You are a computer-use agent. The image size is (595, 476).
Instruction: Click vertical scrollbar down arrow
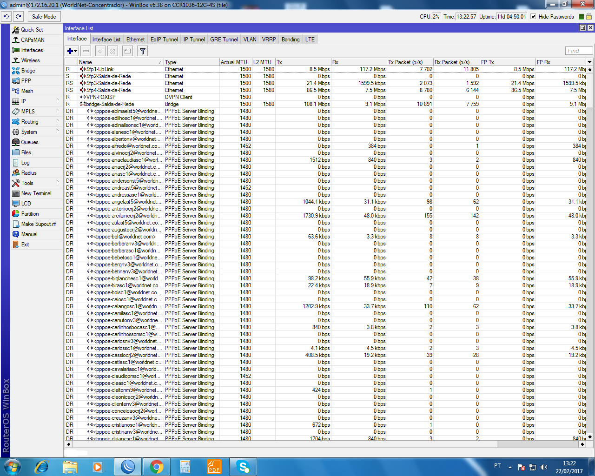tap(590, 436)
